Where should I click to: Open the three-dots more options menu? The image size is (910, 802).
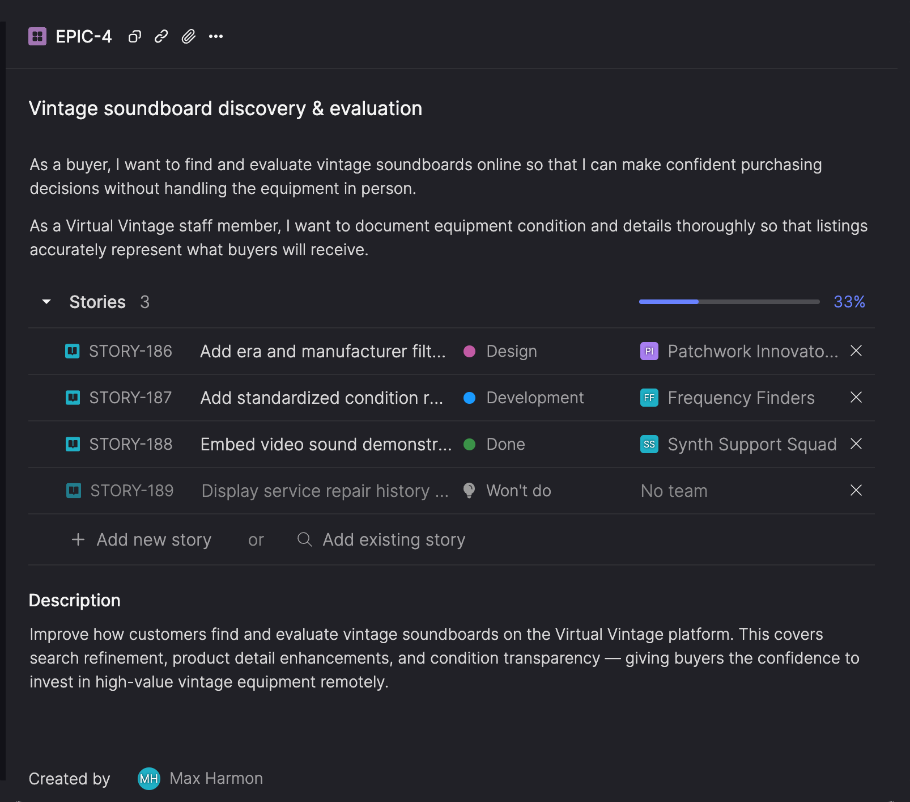(x=216, y=37)
